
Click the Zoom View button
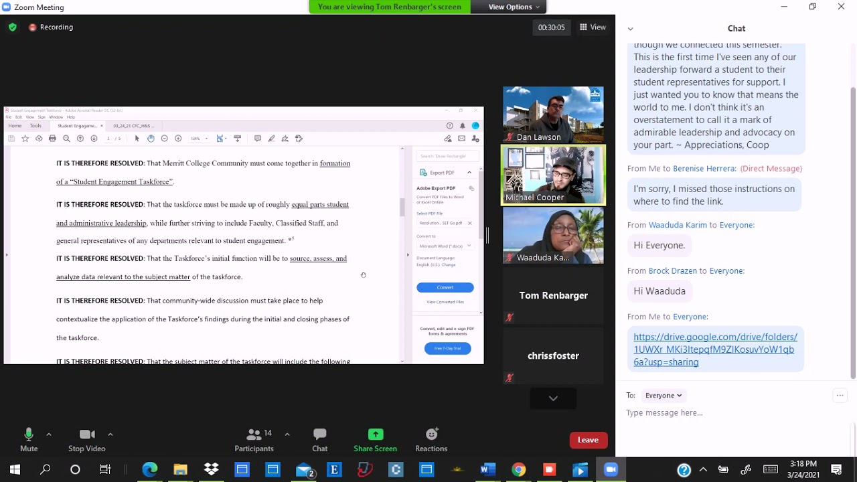pos(593,27)
